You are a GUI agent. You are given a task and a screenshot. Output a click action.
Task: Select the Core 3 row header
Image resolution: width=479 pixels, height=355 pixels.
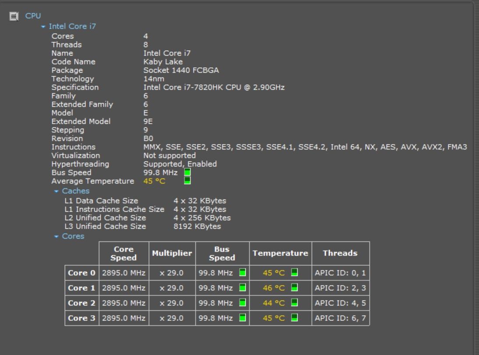(81, 318)
